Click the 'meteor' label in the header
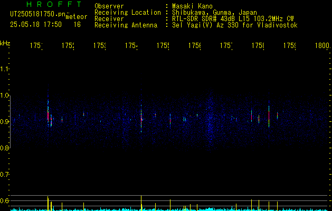The height and width of the screenshot is (211, 332). [x=77, y=17]
